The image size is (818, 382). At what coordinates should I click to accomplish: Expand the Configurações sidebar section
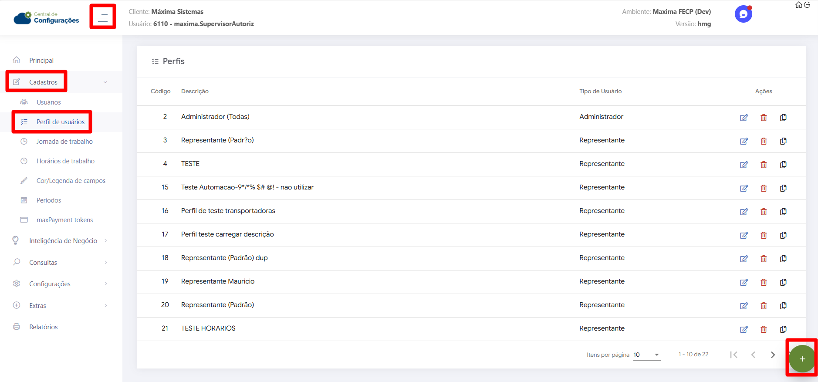pos(50,284)
